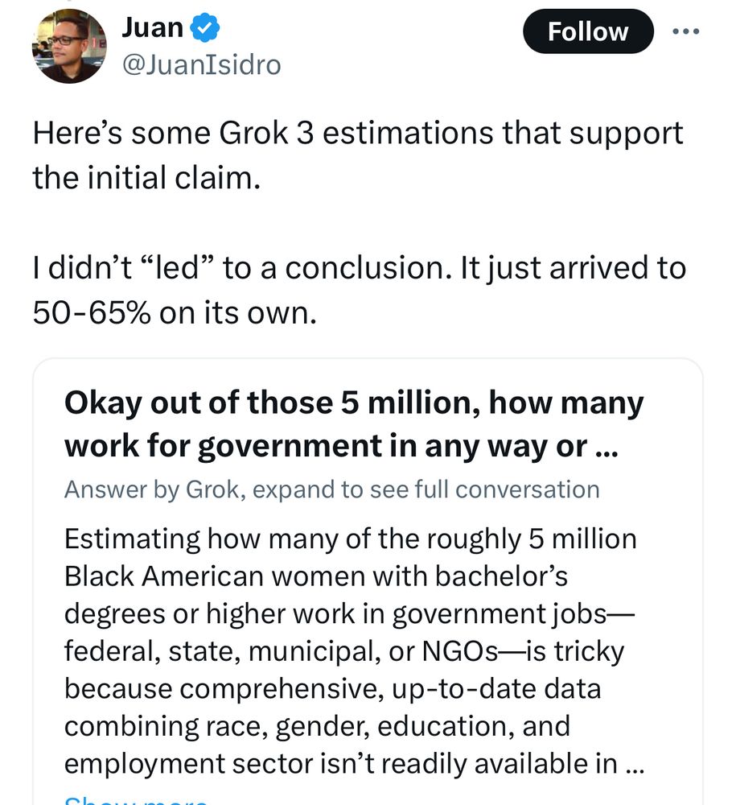Follow the @JuanIsidro account
Image resolution: width=736 pixels, height=805 pixels.
(x=588, y=31)
